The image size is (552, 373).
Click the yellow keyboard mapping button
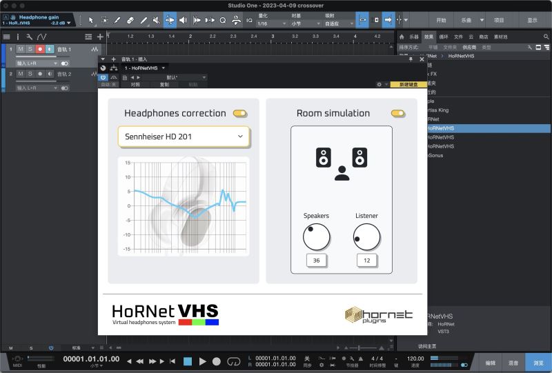pos(408,84)
